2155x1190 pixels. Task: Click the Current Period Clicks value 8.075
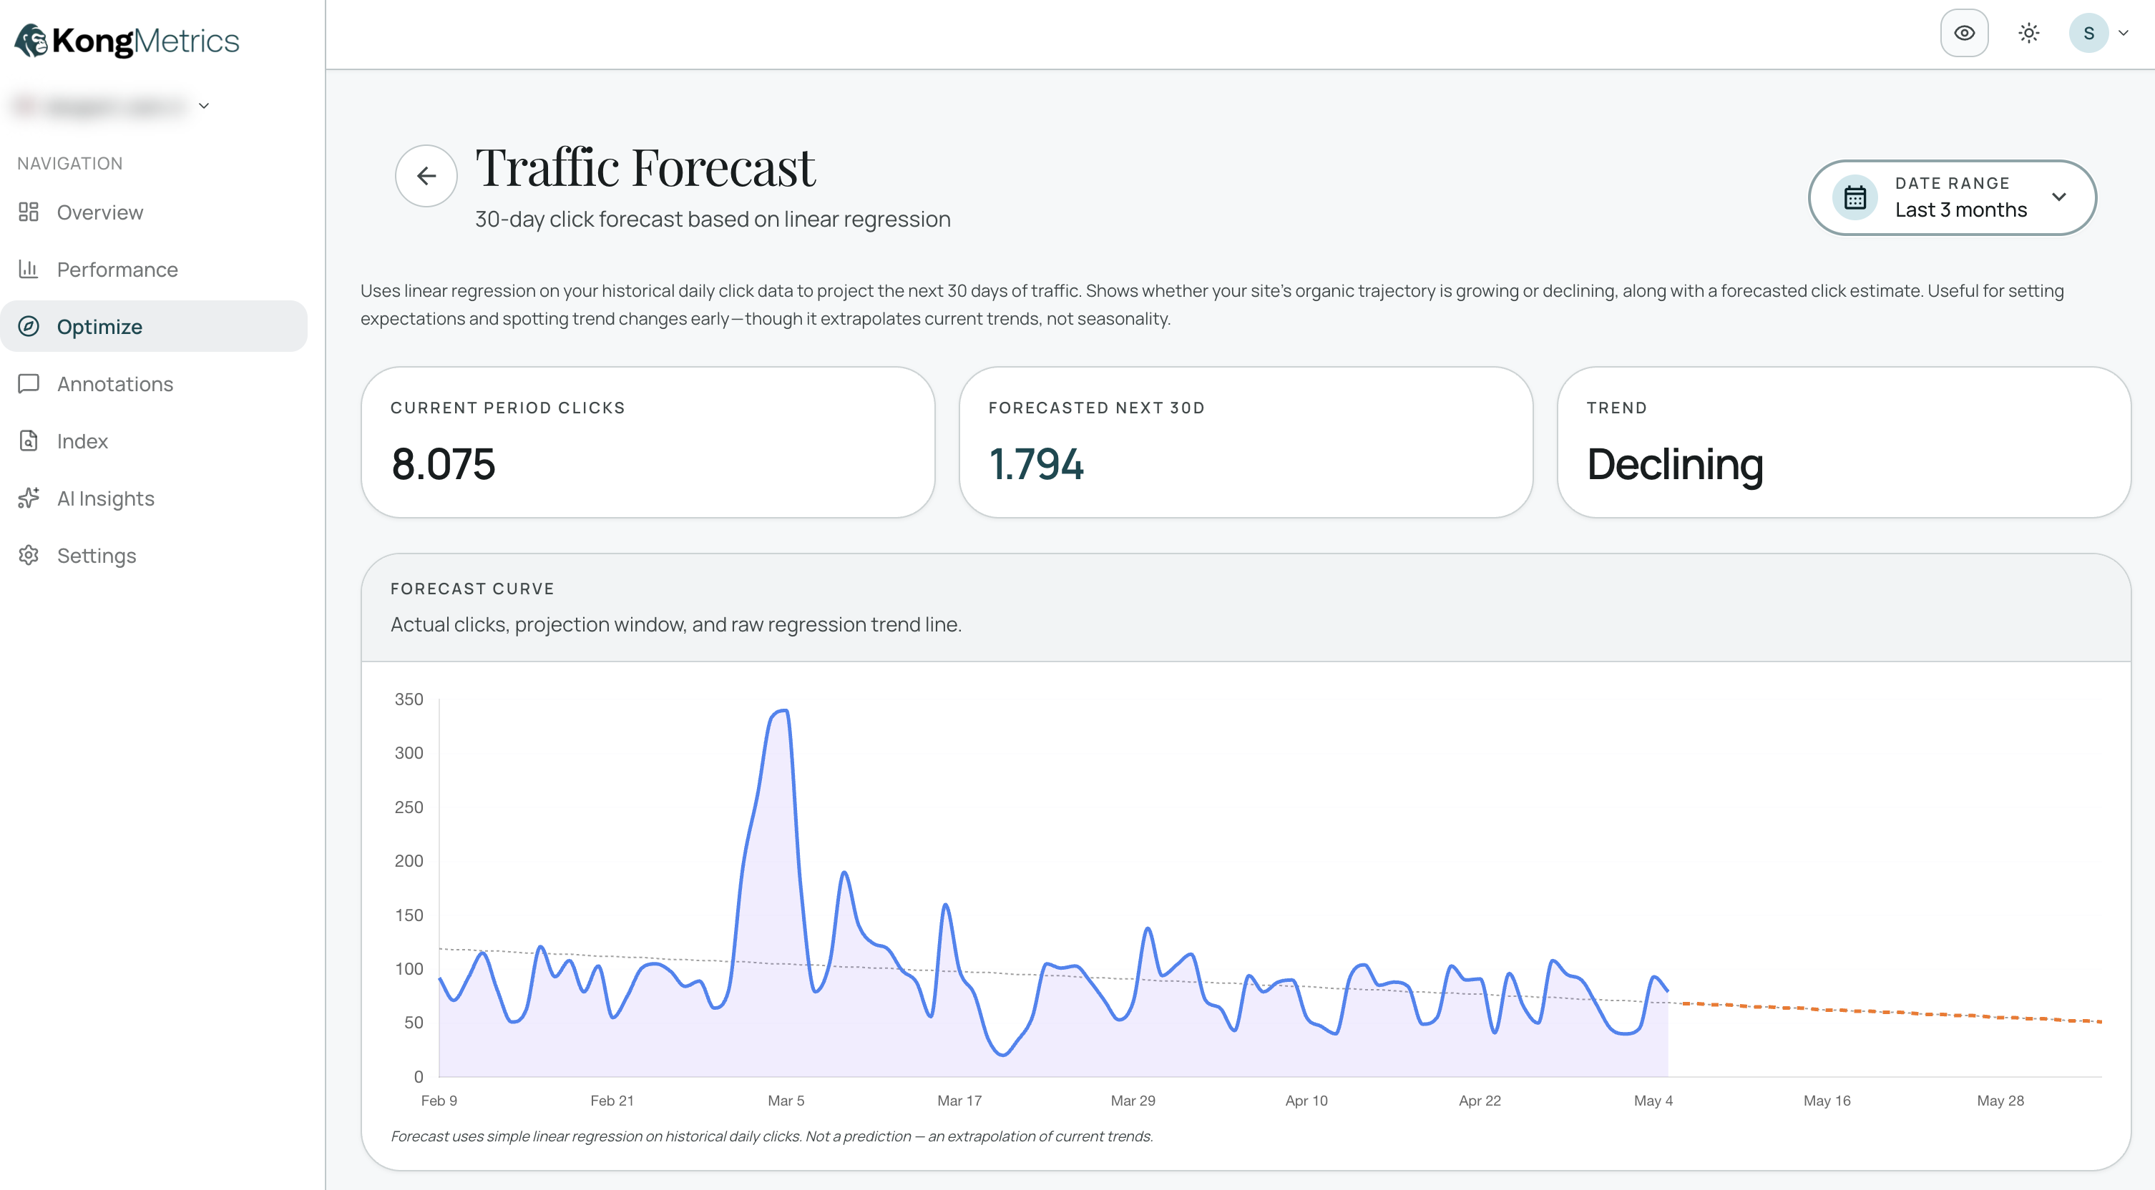(x=444, y=464)
